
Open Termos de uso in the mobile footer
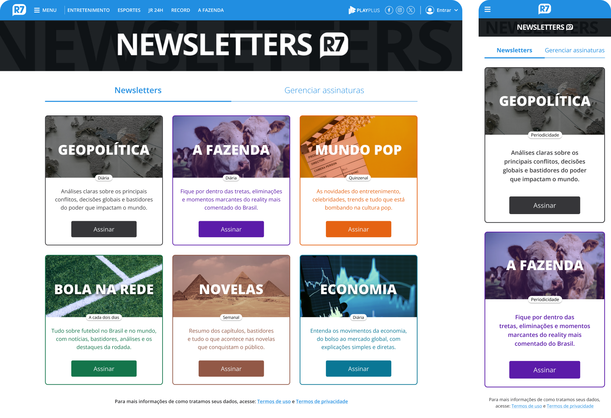527,406
